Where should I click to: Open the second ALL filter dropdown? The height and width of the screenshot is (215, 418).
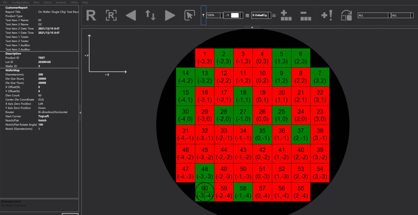[412, 15]
